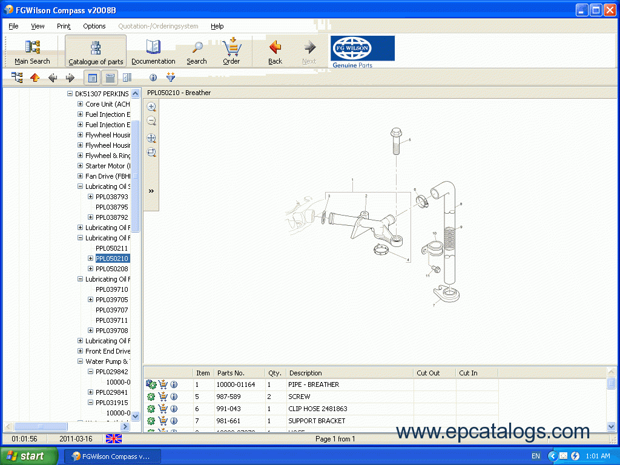The image size is (620, 465).
Task: Click the tree panel's horizontal scrollbar thumb
Action: pyautogui.click(x=41, y=427)
